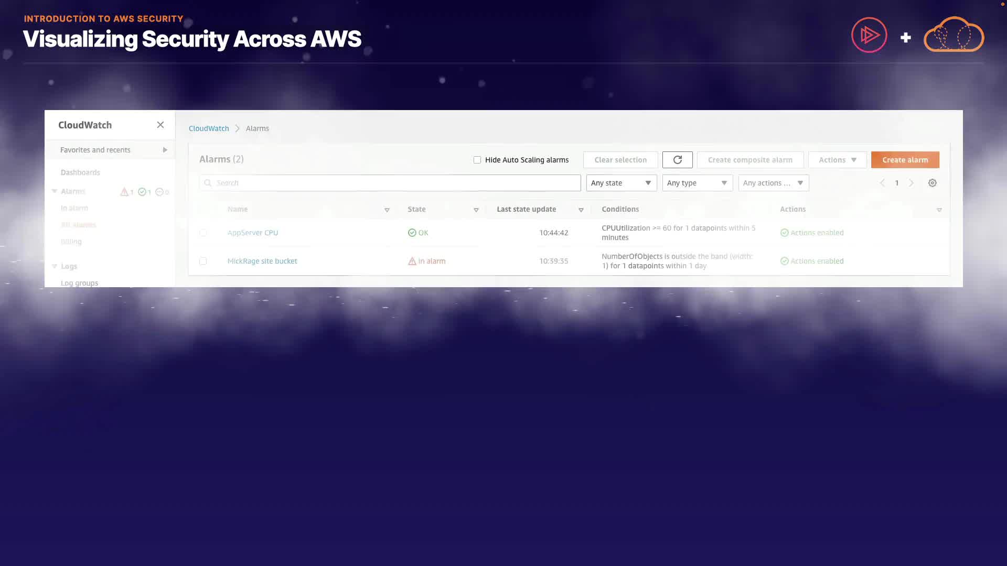The width and height of the screenshot is (1007, 566).
Task: Open the MickRage site bucket alarm link
Action: pyautogui.click(x=262, y=261)
